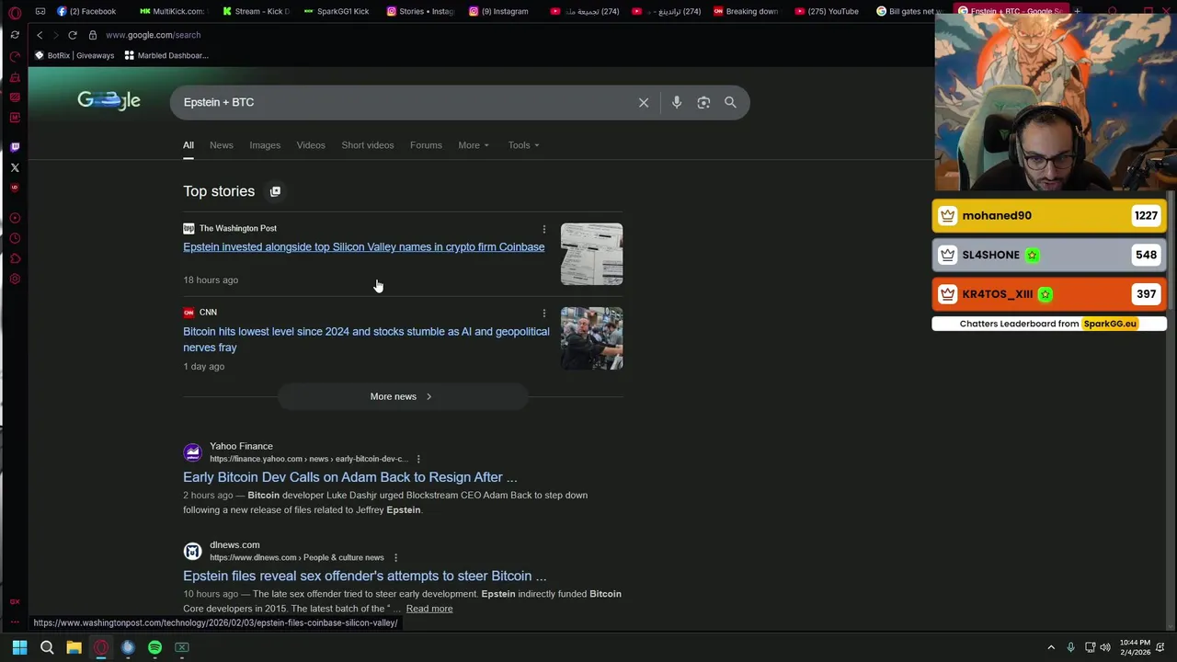Open Epstein files dlnews result

(x=364, y=576)
